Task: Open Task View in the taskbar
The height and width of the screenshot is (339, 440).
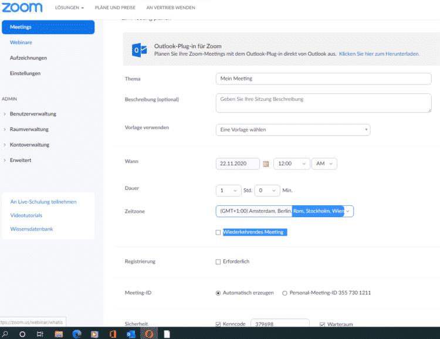Action: click(x=40, y=334)
